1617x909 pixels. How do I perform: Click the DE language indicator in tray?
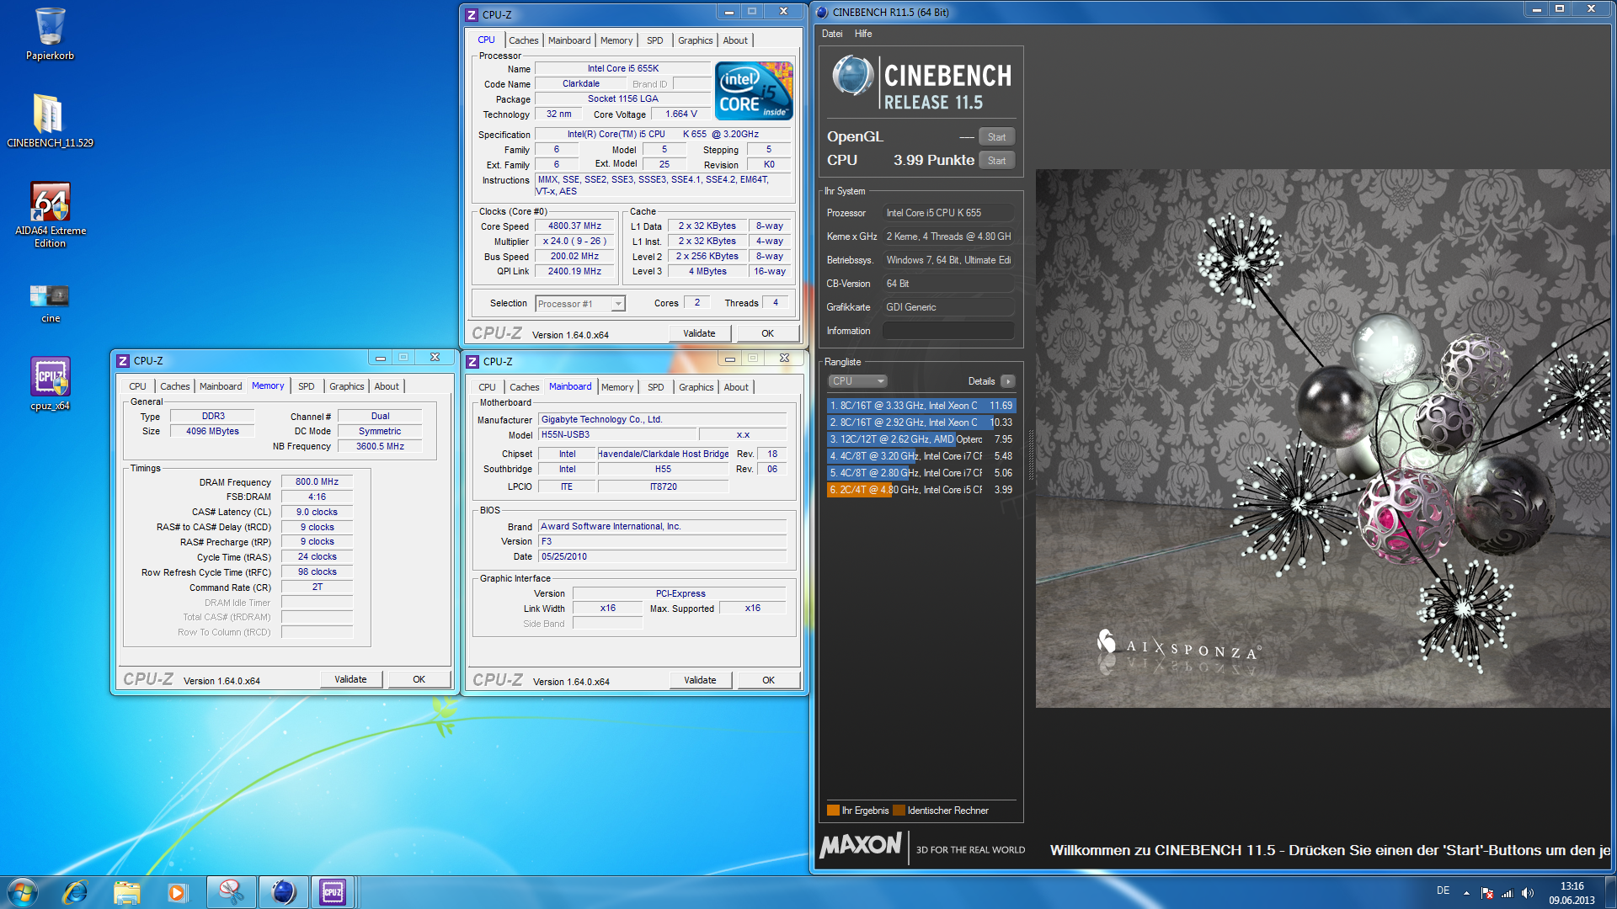[1443, 890]
